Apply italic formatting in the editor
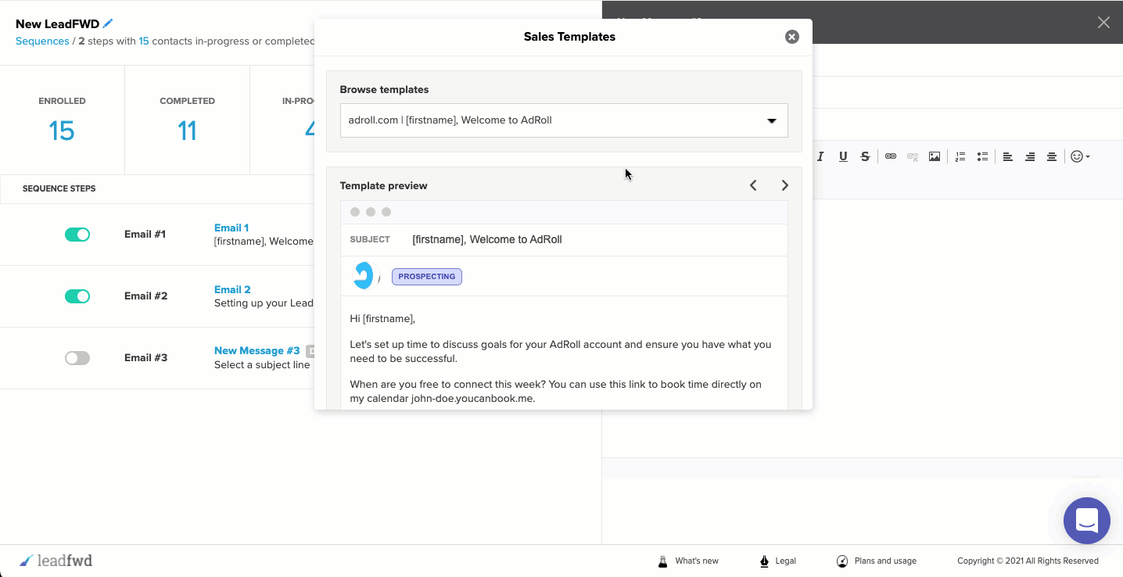This screenshot has width=1123, height=577. click(x=820, y=156)
